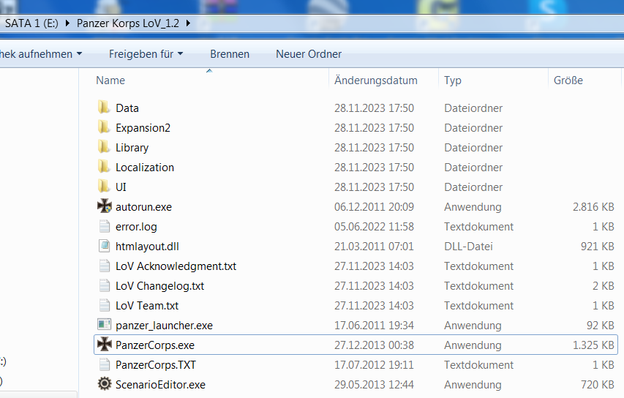Select the 'error.log' file name
624x398 pixels.
point(136,227)
